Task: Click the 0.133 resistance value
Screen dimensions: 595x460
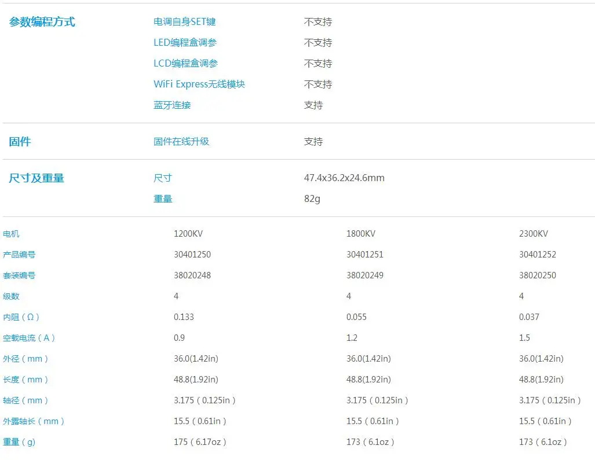Action: [184, 317]
